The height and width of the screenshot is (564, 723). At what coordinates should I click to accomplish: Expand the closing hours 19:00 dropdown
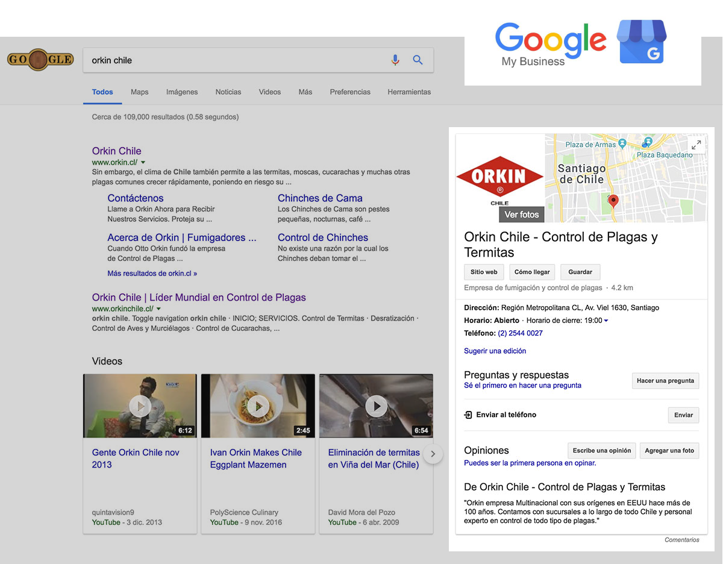pos(606,321)
